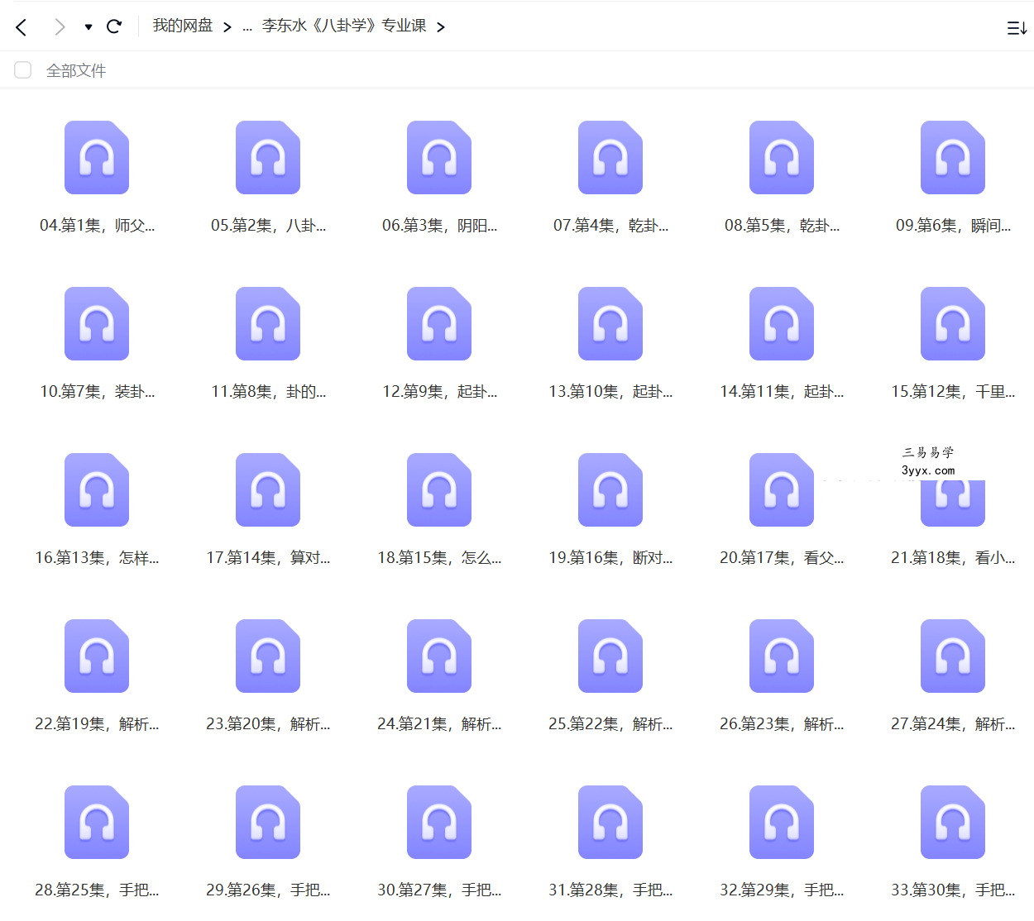Open audio file 29.第26集，手把...

(x=268, y=823)
